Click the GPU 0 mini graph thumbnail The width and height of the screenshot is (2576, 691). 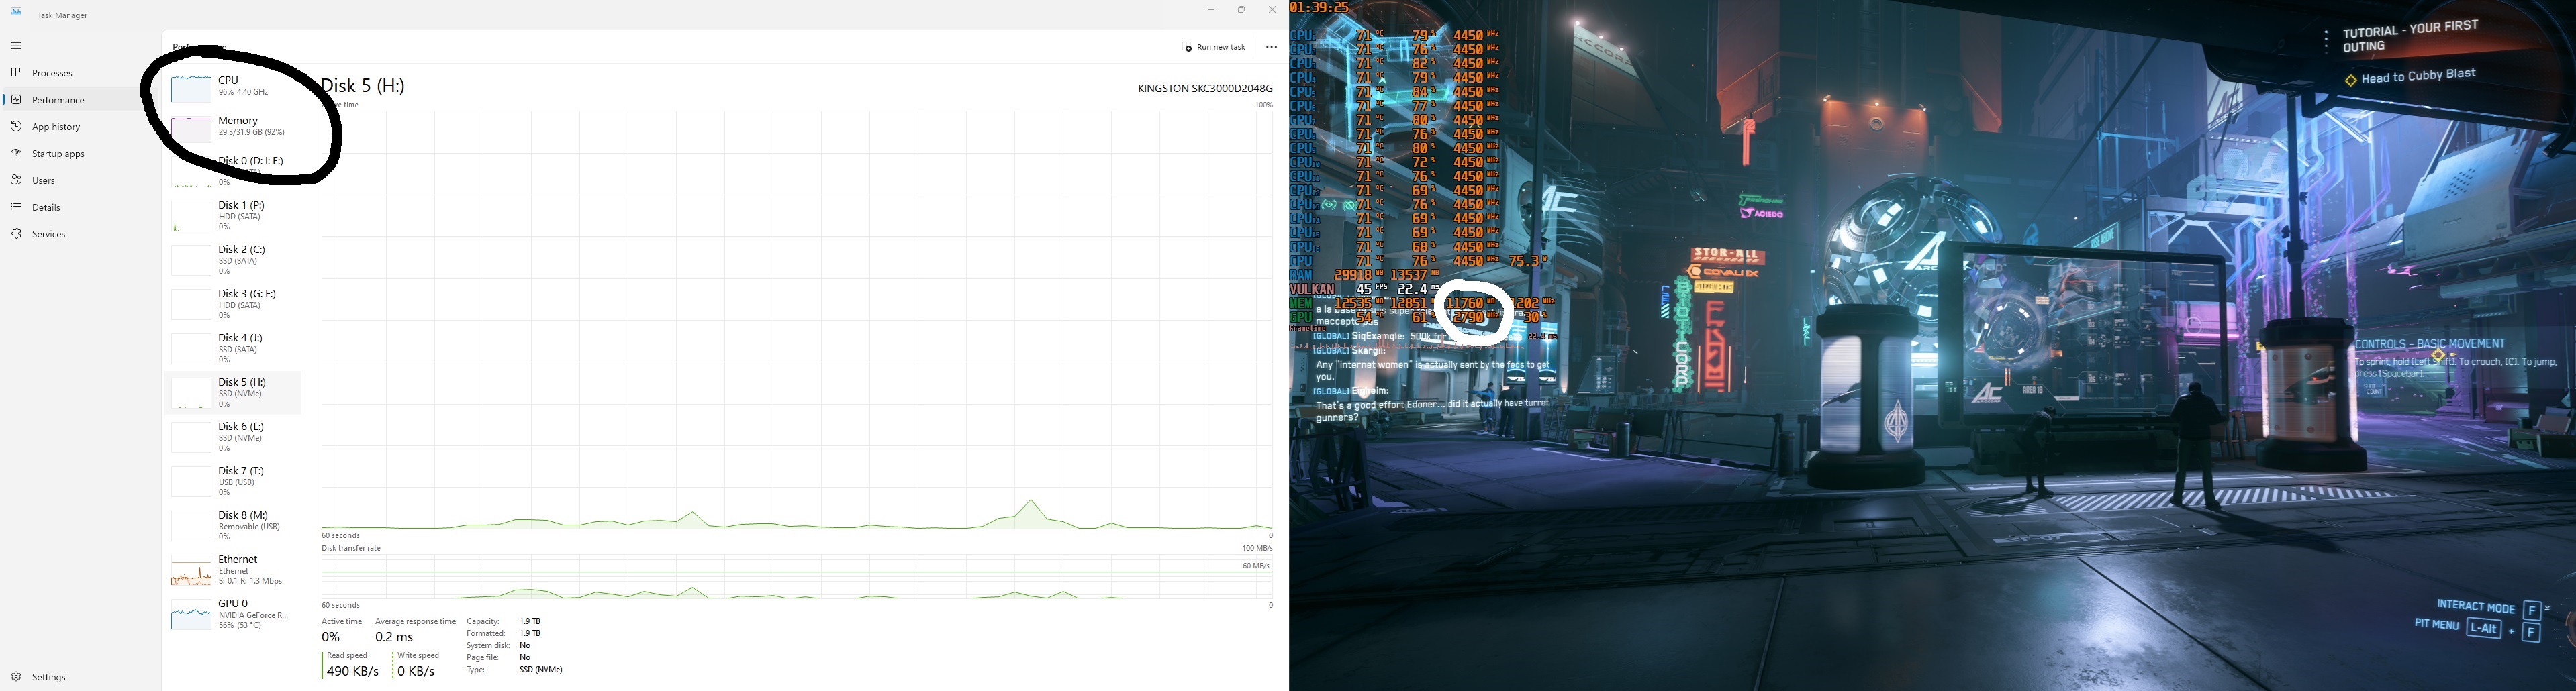(x=191, y=615)
